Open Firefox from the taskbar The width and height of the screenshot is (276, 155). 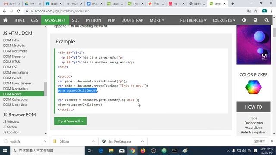(x=143, y=151)
